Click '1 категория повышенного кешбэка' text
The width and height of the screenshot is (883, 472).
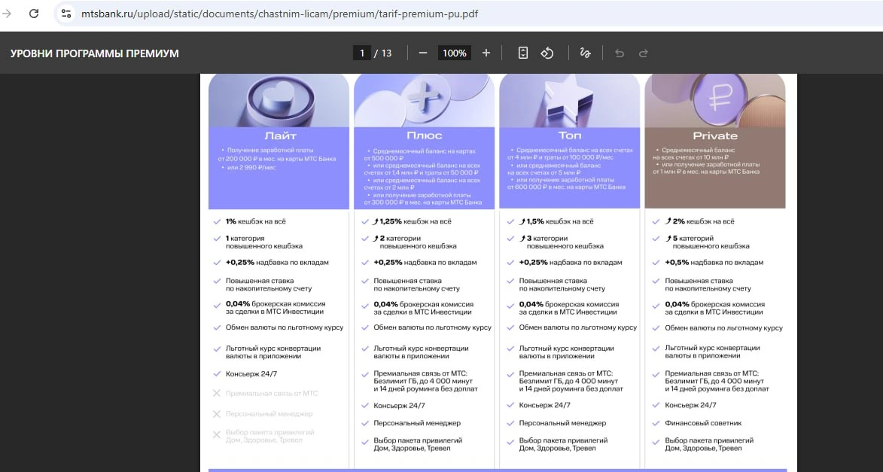point(264,242)
